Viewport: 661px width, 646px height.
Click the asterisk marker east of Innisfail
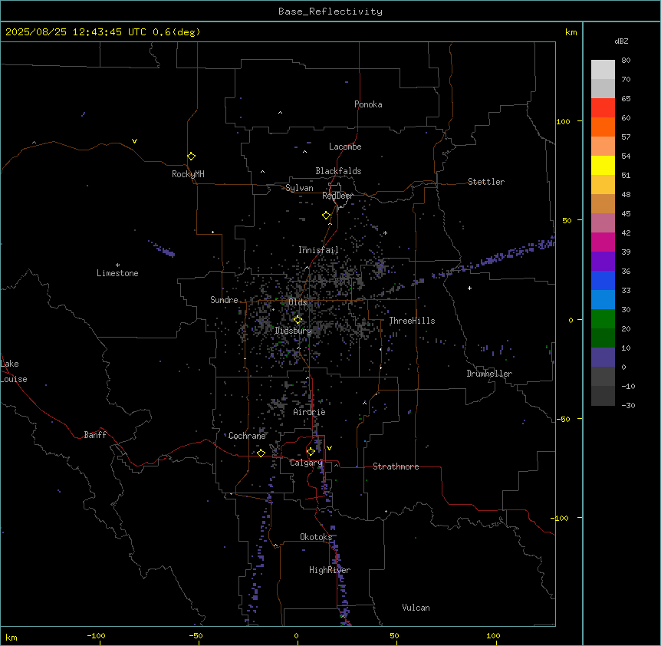tap(385, 233)
